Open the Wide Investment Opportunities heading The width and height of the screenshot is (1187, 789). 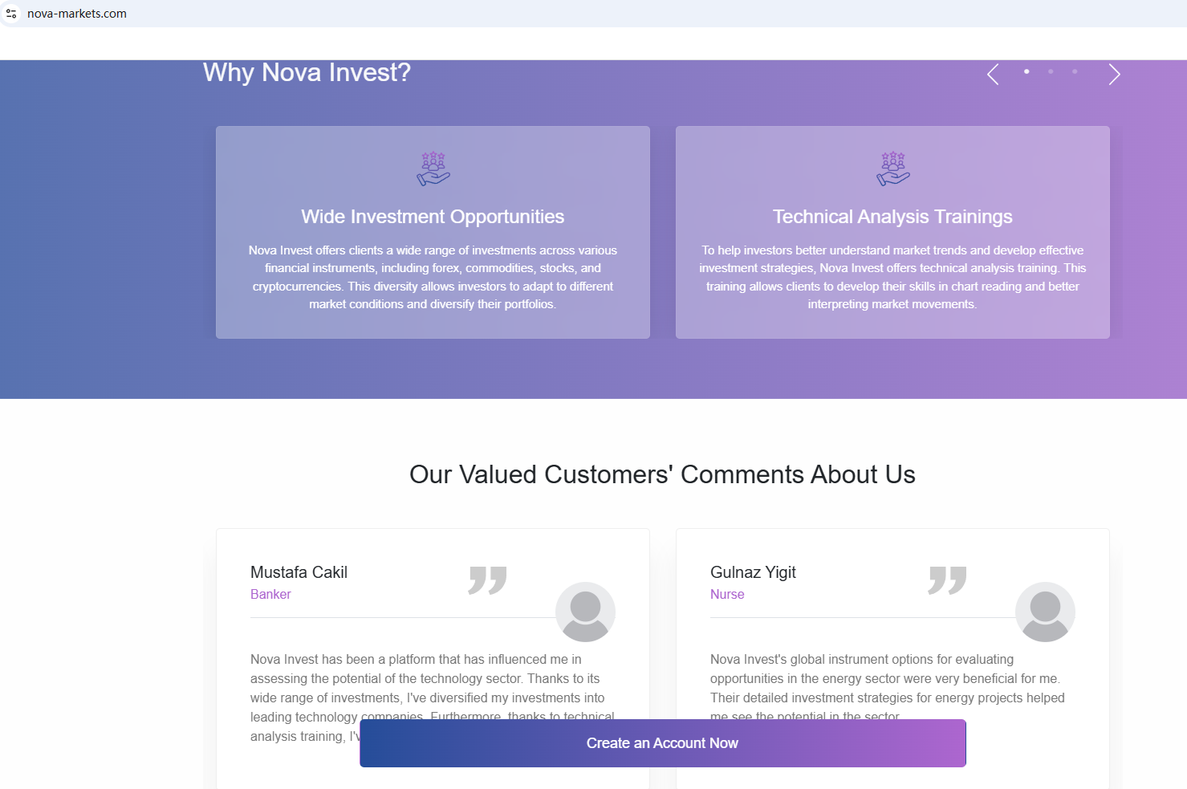[x=433, y=217]
